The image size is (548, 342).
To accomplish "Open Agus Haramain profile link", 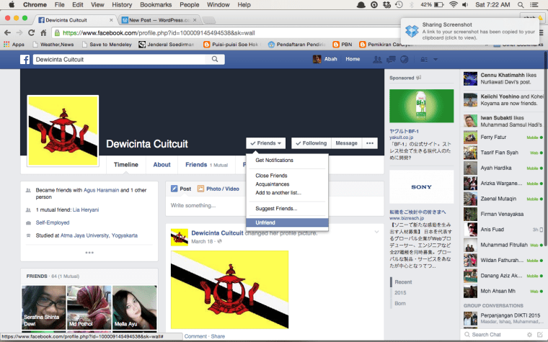I will pyautogui.click(x=102, y=190).
